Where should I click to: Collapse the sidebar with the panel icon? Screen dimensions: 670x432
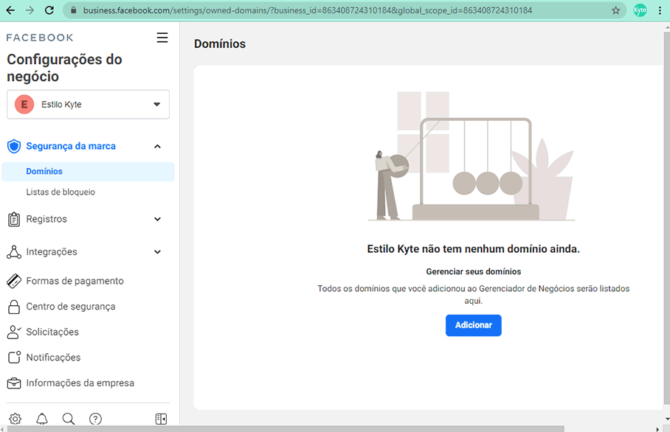(161, 419)
